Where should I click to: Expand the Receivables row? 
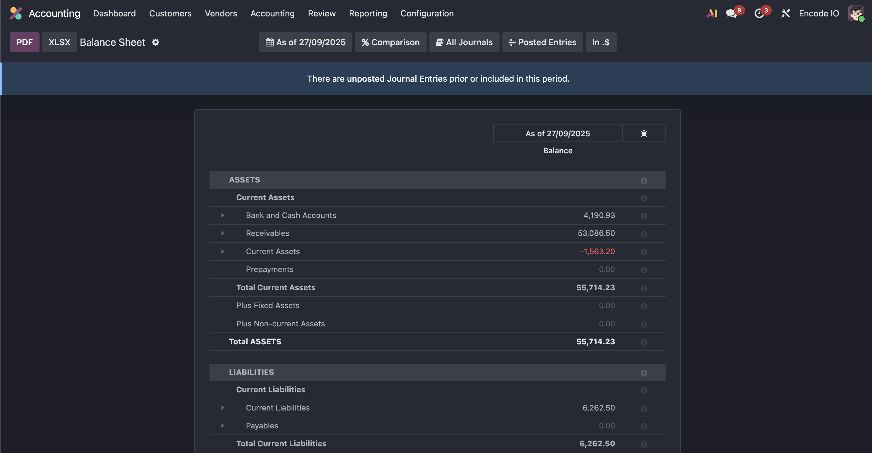click(x=222, y=233)
